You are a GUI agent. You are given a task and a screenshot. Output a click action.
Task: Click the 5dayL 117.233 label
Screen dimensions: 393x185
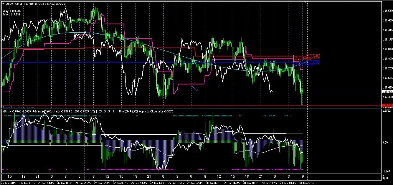(x=12, y=14)
